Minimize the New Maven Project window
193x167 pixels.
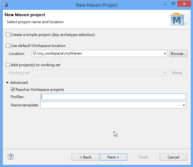(x=165, y=4)
